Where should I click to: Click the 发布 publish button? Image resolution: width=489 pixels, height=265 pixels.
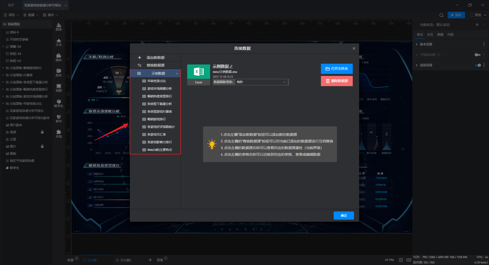456,15
